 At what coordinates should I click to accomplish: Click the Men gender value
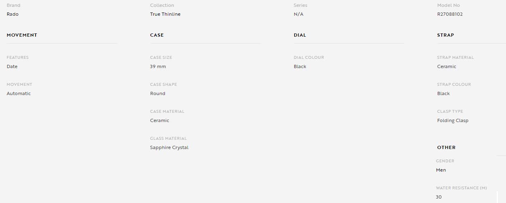[441, 170]
